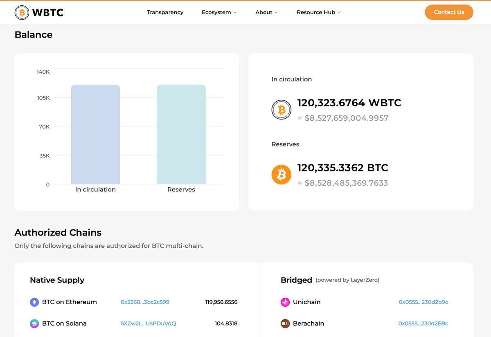Click the Berachain label
This screenshot has width=491, height=337.
click(x=309, y=324)
